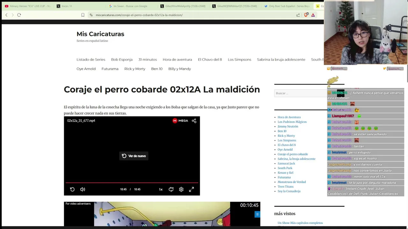Click the page title Coraje el perro cobarde 02x12A
408x229 pixels.
162,89
